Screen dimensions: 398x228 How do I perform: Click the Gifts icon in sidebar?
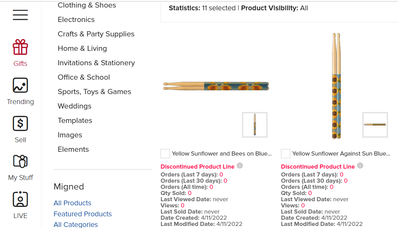(x=20, y=47)
